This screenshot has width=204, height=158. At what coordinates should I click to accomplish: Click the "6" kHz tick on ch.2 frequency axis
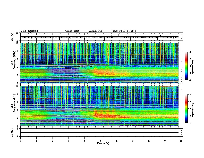click(18, 102)
